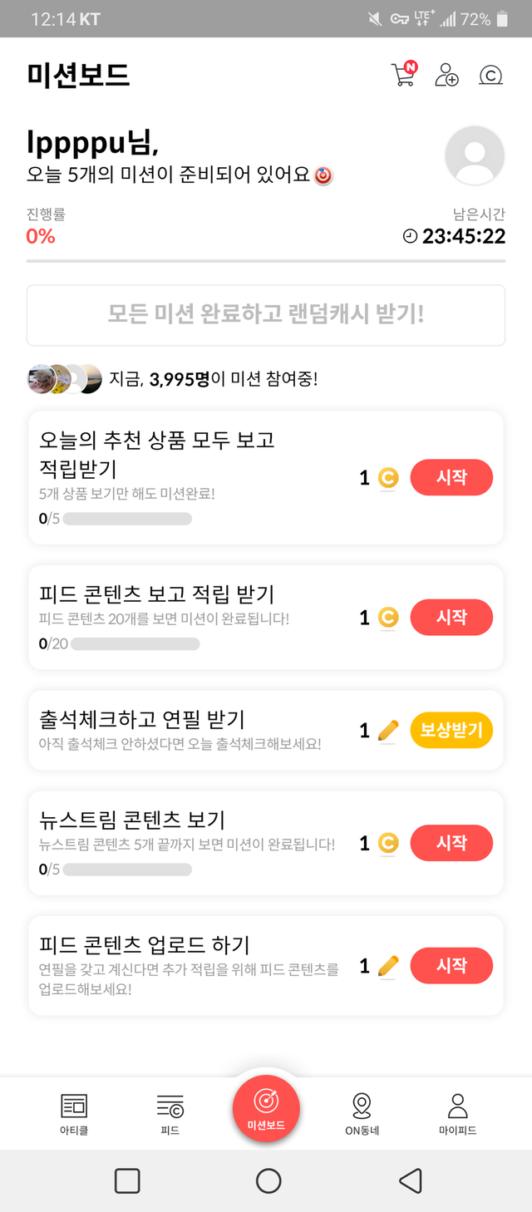Screen dimensions: 532x1212
Task: Open the shopping cart icon
Action: [x=403, y=75]
